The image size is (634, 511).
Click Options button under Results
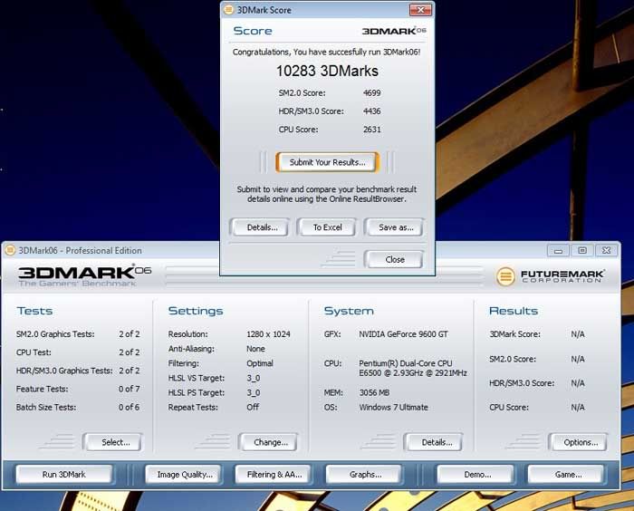pos(579,442)
